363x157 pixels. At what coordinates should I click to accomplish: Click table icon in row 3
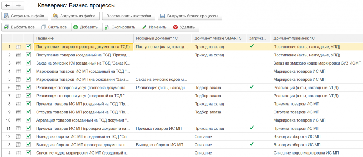tap(18, 63)
